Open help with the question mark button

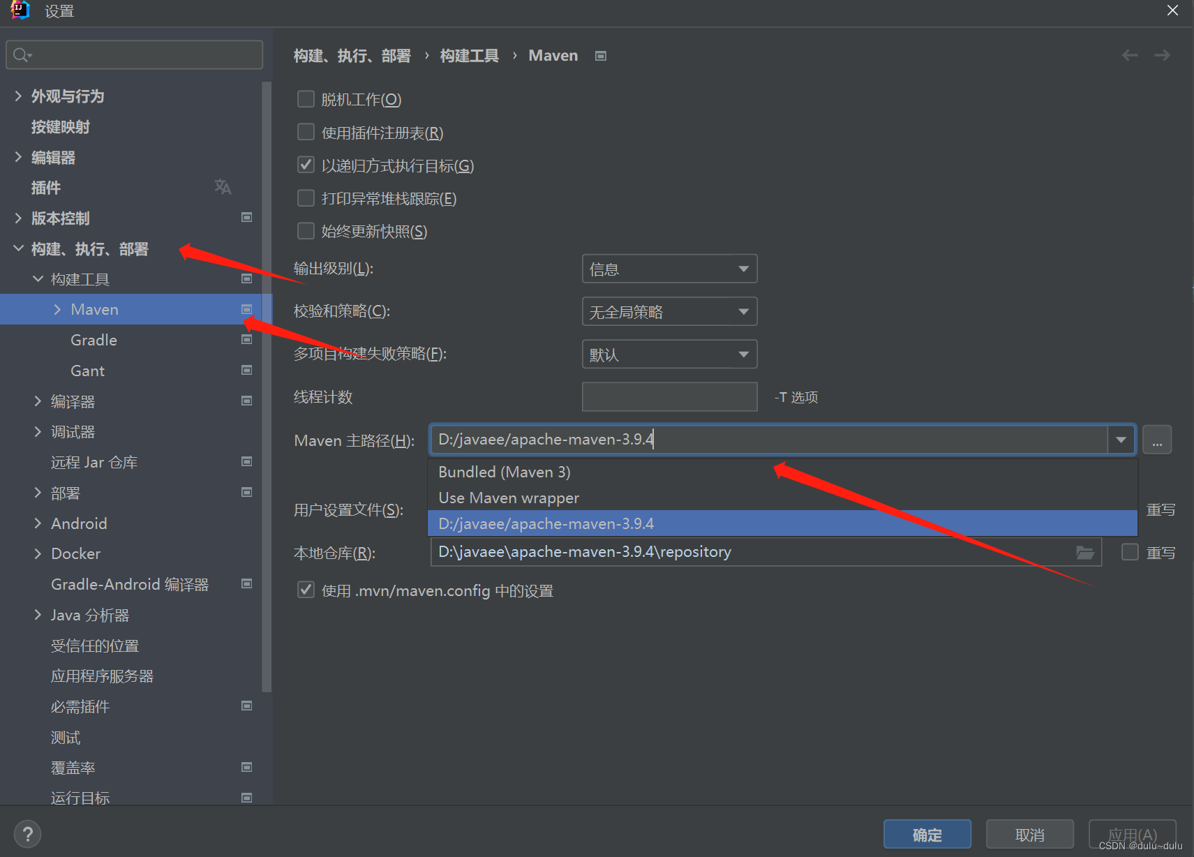27,834
